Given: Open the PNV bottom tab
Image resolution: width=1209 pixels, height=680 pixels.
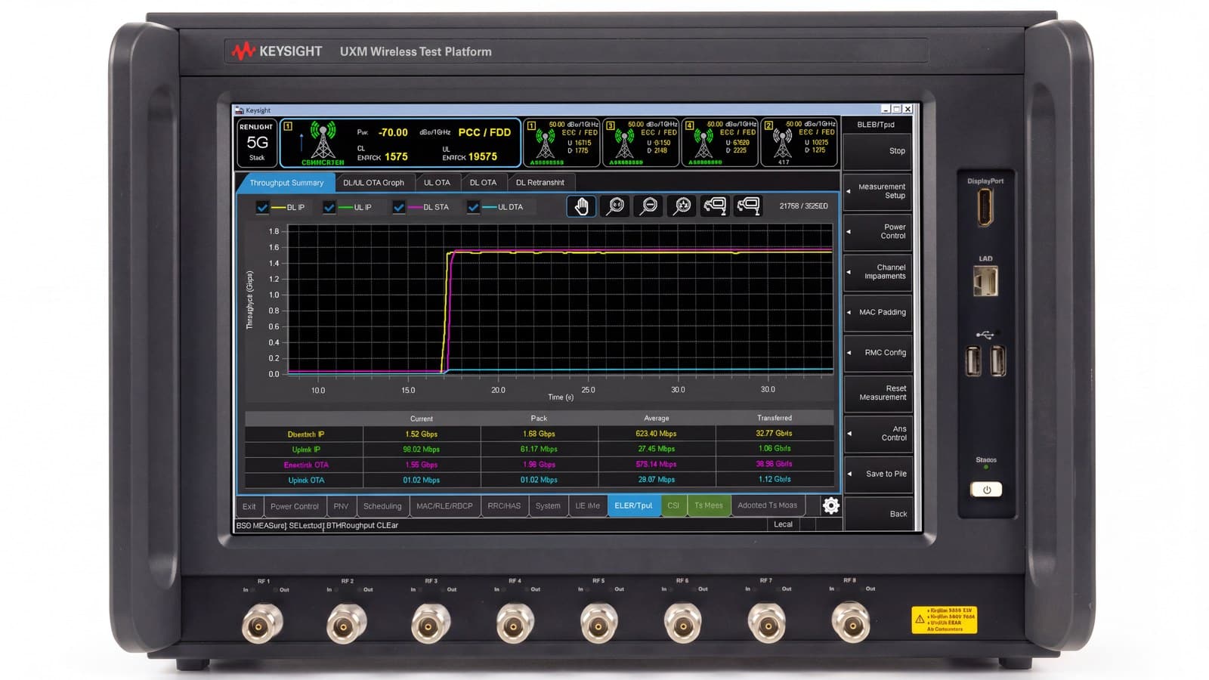Looking at the screenshot, I should coord(341,506).
